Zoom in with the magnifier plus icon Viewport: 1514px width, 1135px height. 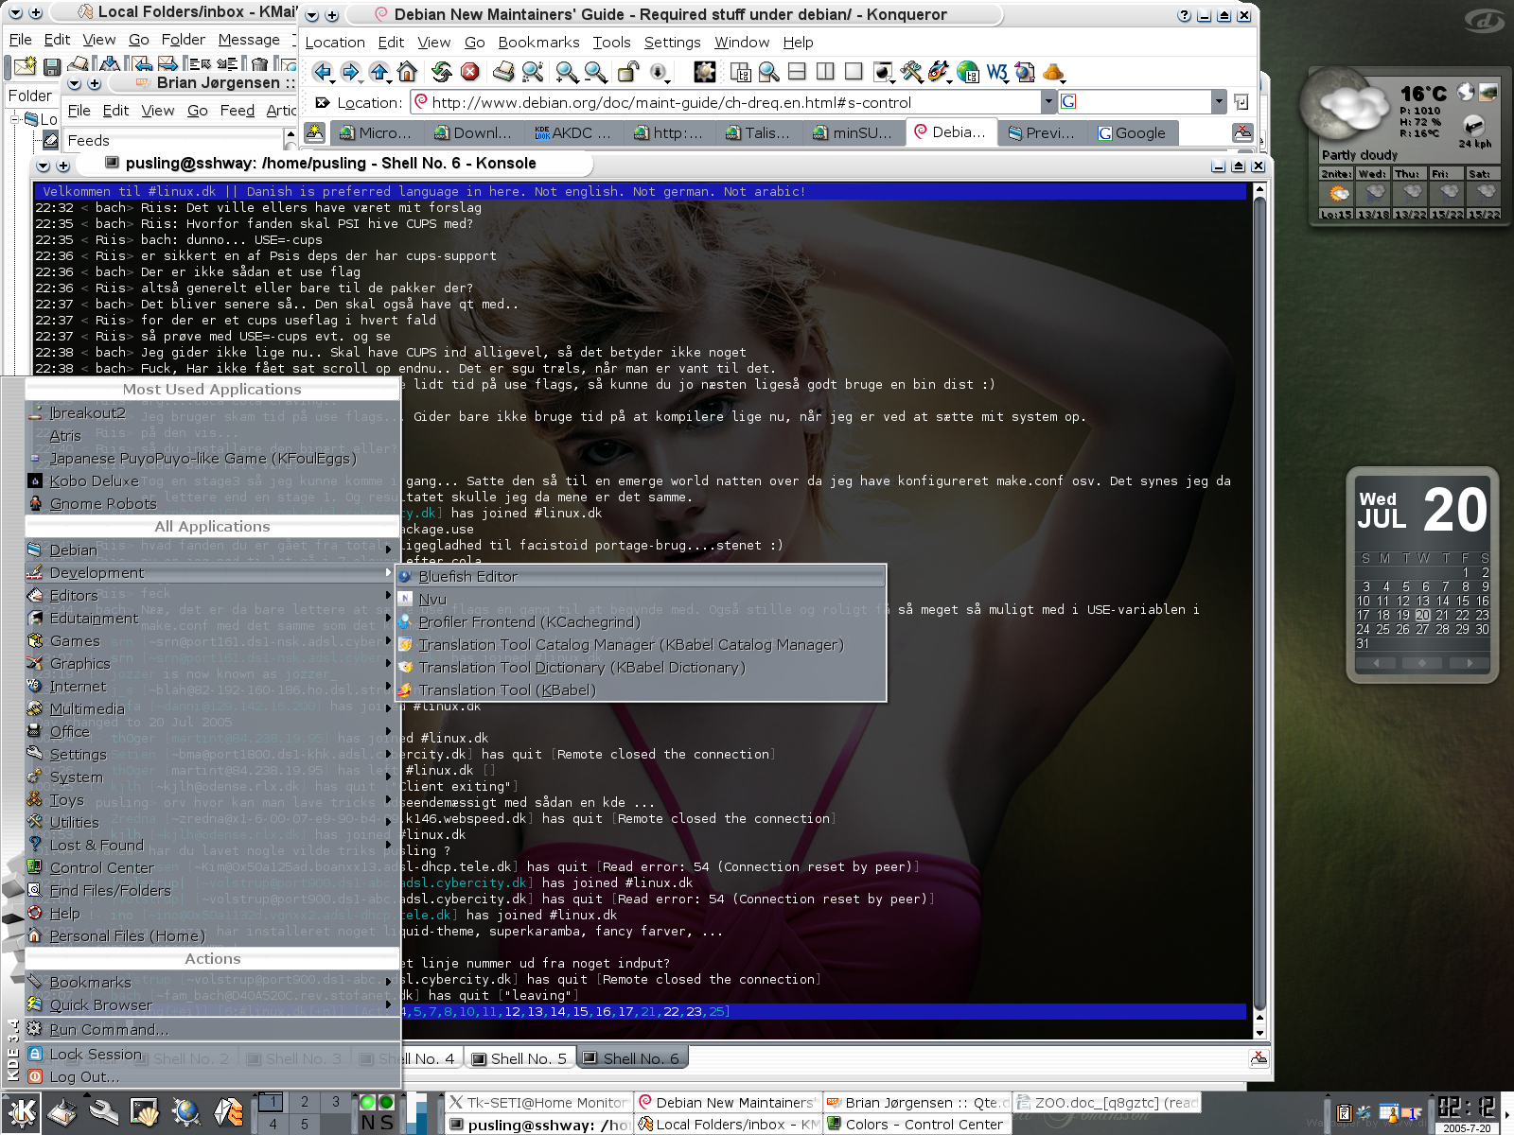pos(567,72)
